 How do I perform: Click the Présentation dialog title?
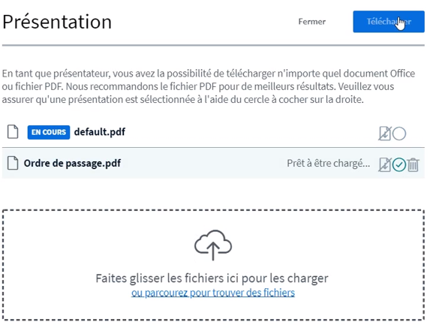(57, 22)
